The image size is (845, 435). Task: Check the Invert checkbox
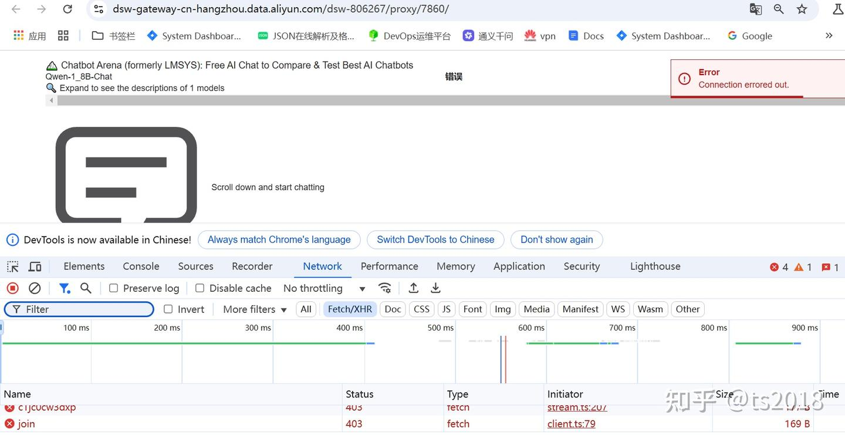click(x=168, y=309)
